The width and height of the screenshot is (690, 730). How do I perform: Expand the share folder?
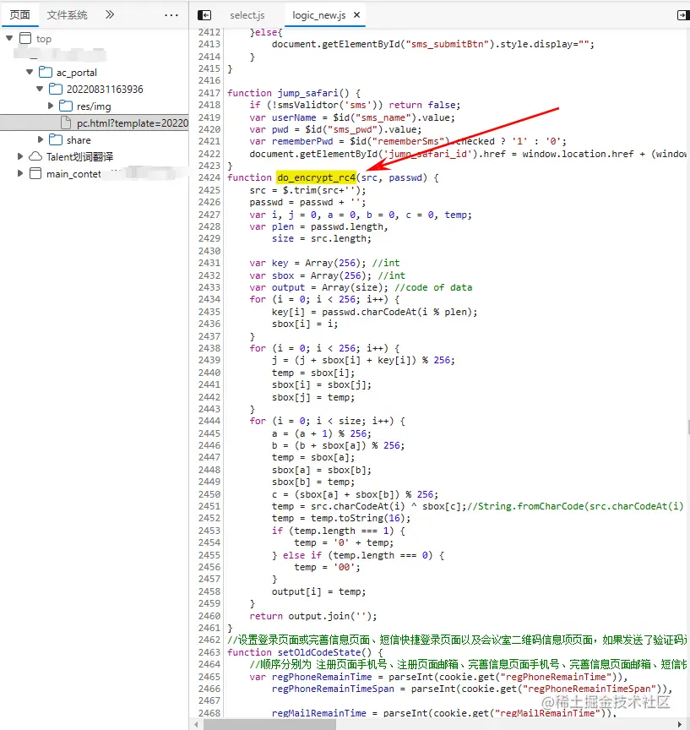tap(41, 139)
